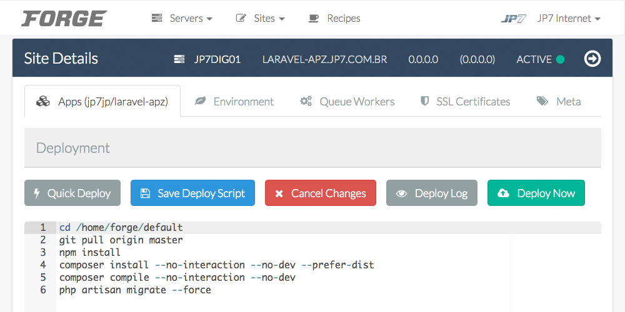Switch to the Queue Workers tab
The height and width of the screenshot is (312, 625).
coord(347,102)
